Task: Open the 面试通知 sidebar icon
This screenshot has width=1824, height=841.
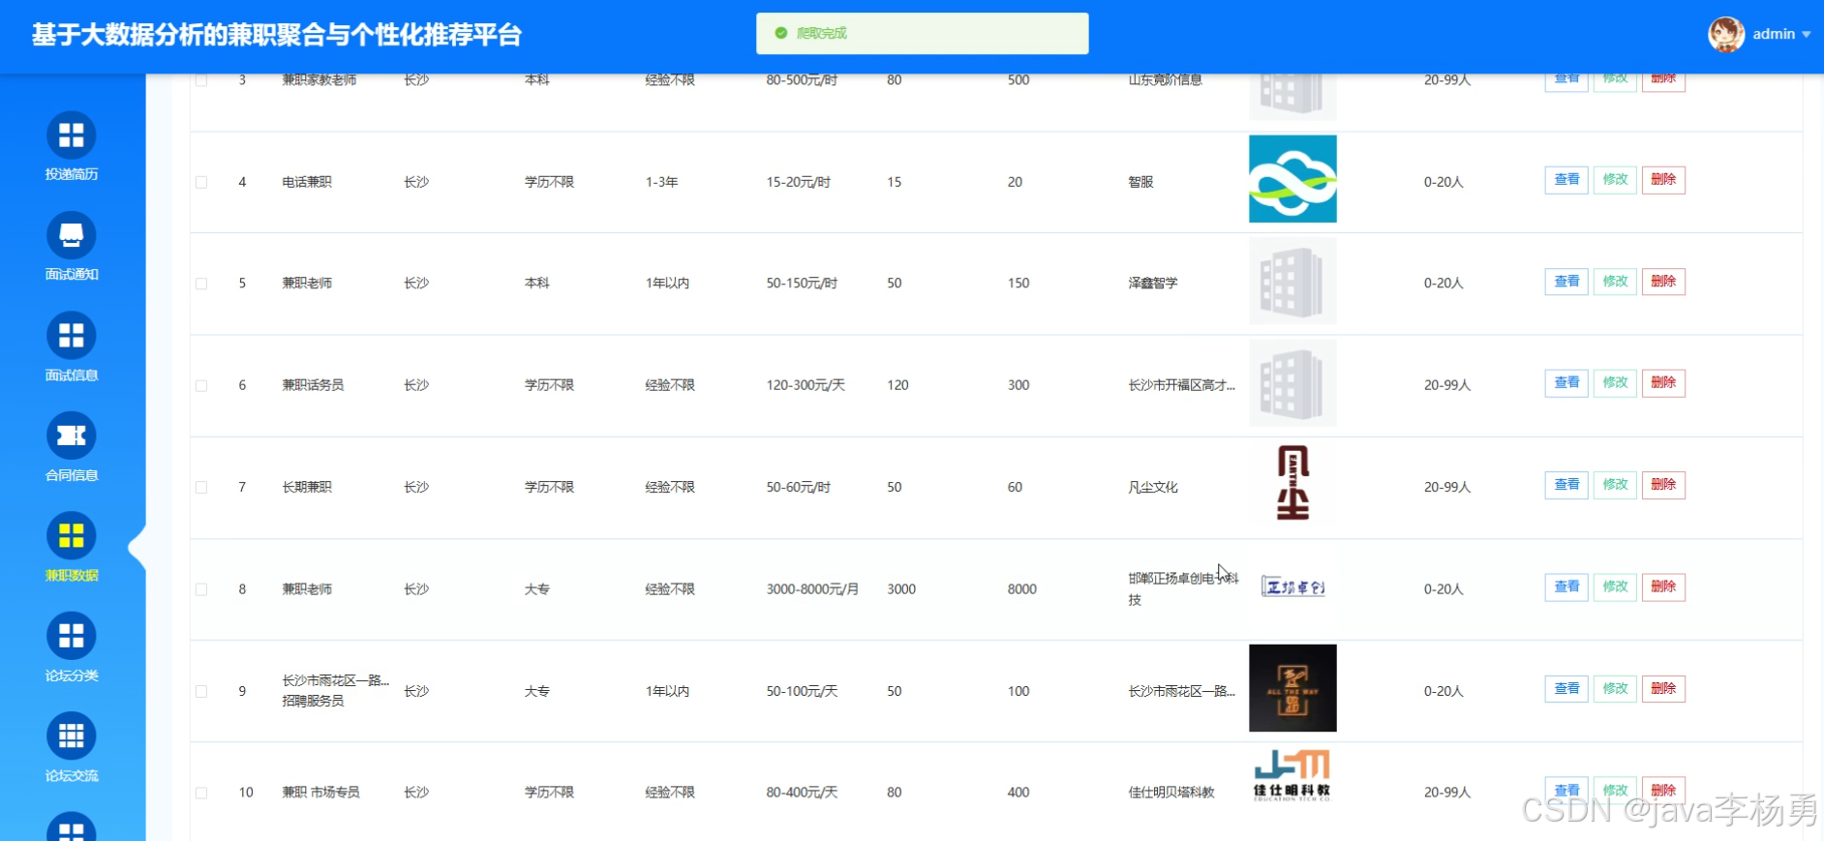Action: pos(71,235)
